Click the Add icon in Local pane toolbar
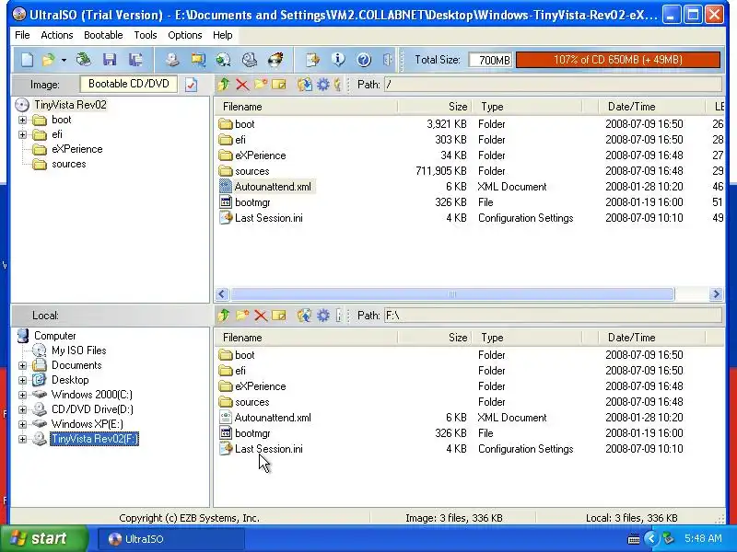 305,316
